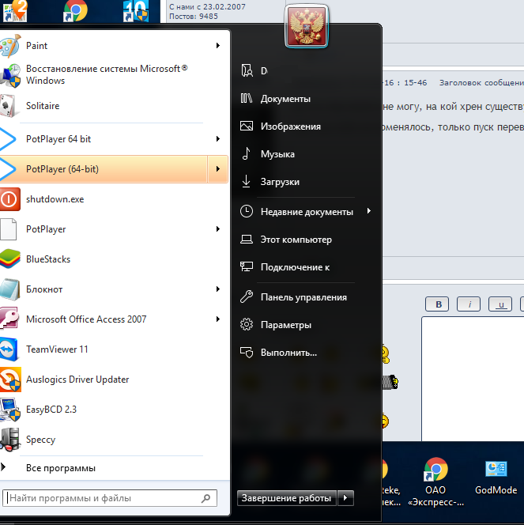Viewport: 524px width, 525px height.
Task: Open Изображения folder entry
Action: 290,127
